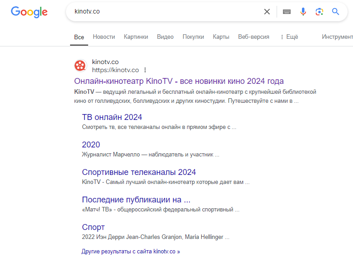The height and width of the screenshot is (266, 353).
Task: Open the Карты tab
Action: tap(221, 37)
